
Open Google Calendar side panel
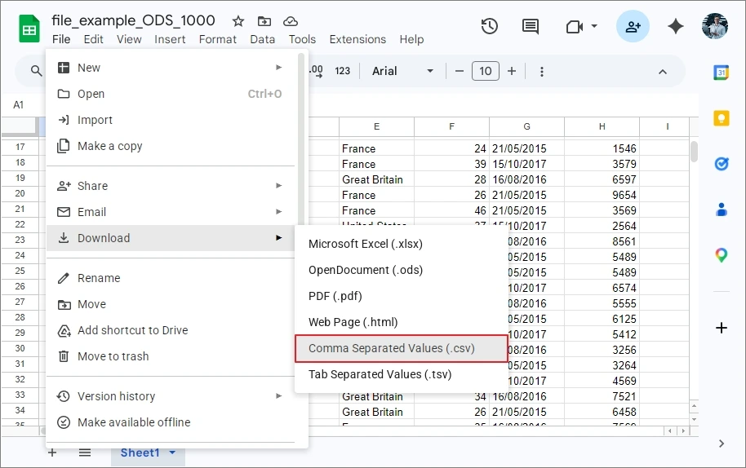(x=722, y=73)
